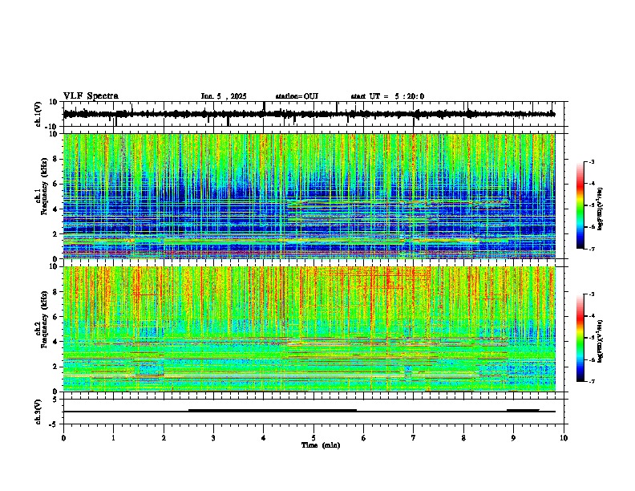
Task: Click time axis tick label "6"
Action: tap(363, 438)
